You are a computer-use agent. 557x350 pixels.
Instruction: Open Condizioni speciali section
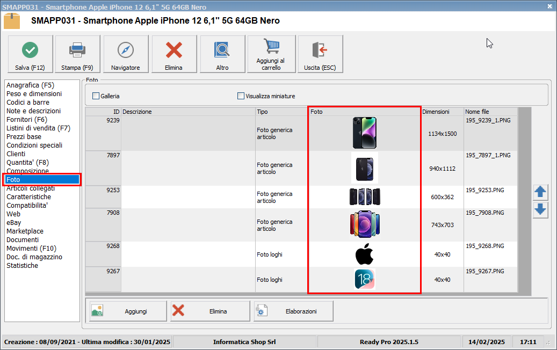[x=34, y=145]
